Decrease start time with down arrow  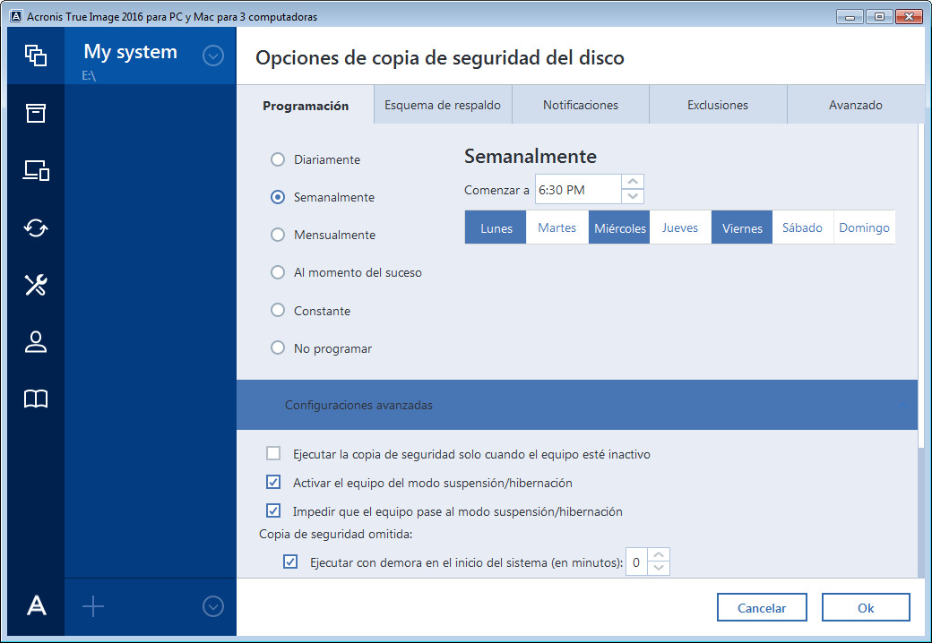[633, 196]
